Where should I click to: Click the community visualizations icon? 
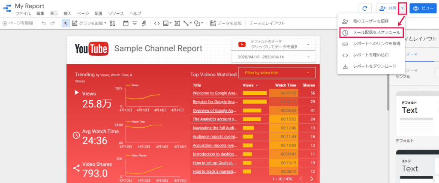112,23
